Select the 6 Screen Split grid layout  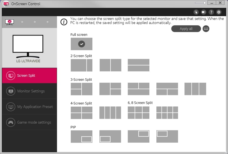tap(139, 113)
